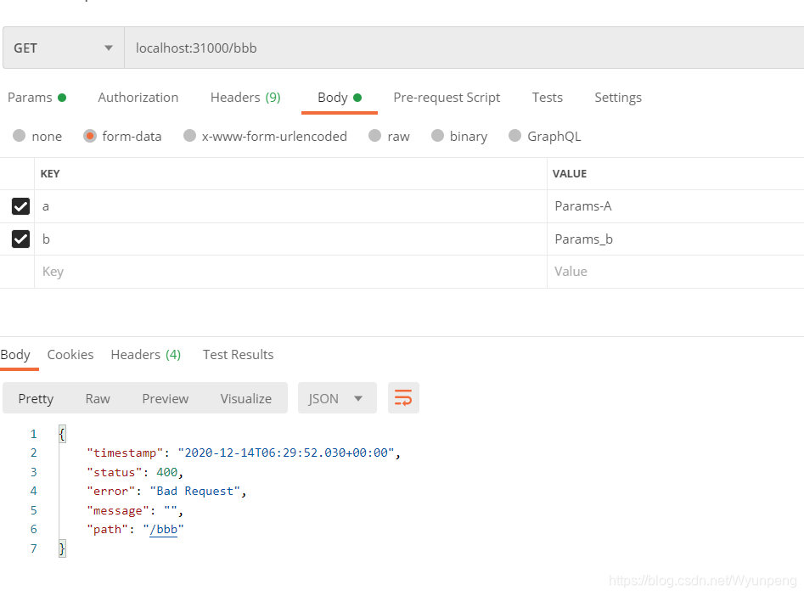The width and height of the screenshot is (804, 596).
Task: Open the Authorization tab
Action: 138,98
